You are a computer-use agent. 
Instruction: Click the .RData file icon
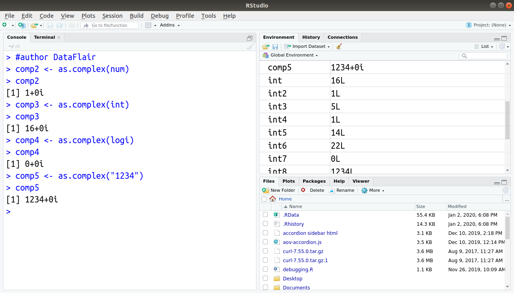click(x=277, y=215)
